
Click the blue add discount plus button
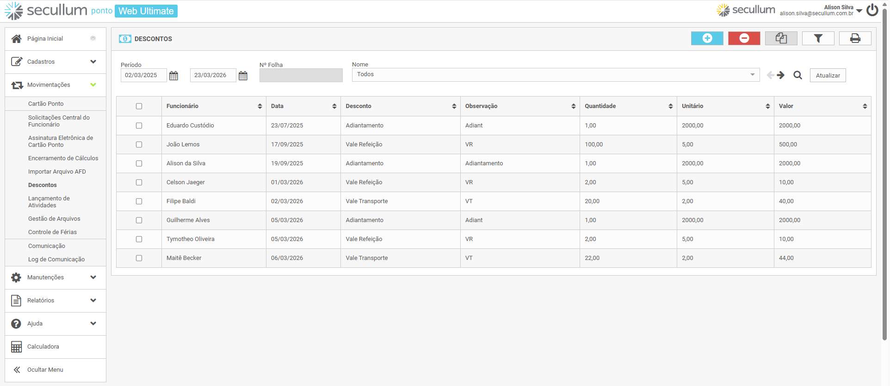click(707, 38)
